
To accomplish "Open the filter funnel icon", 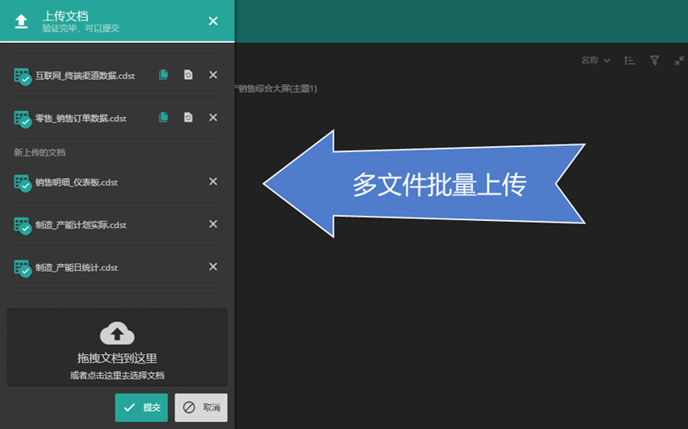I will 654,60.
